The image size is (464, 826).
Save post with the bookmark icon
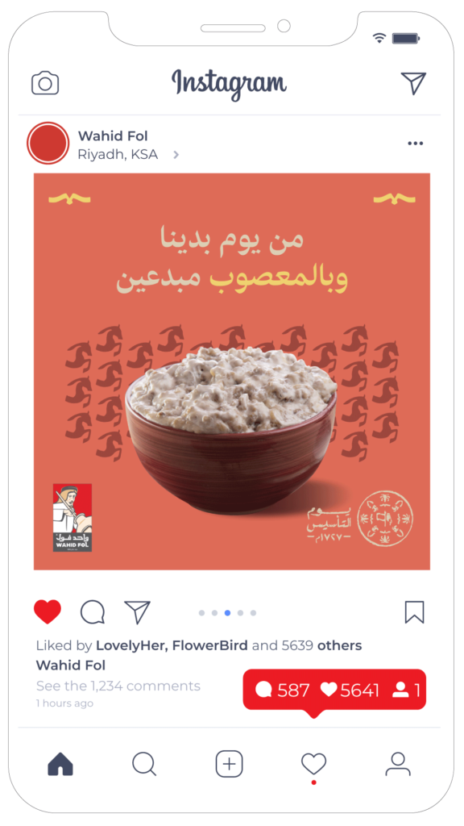[x=415, y=612]
